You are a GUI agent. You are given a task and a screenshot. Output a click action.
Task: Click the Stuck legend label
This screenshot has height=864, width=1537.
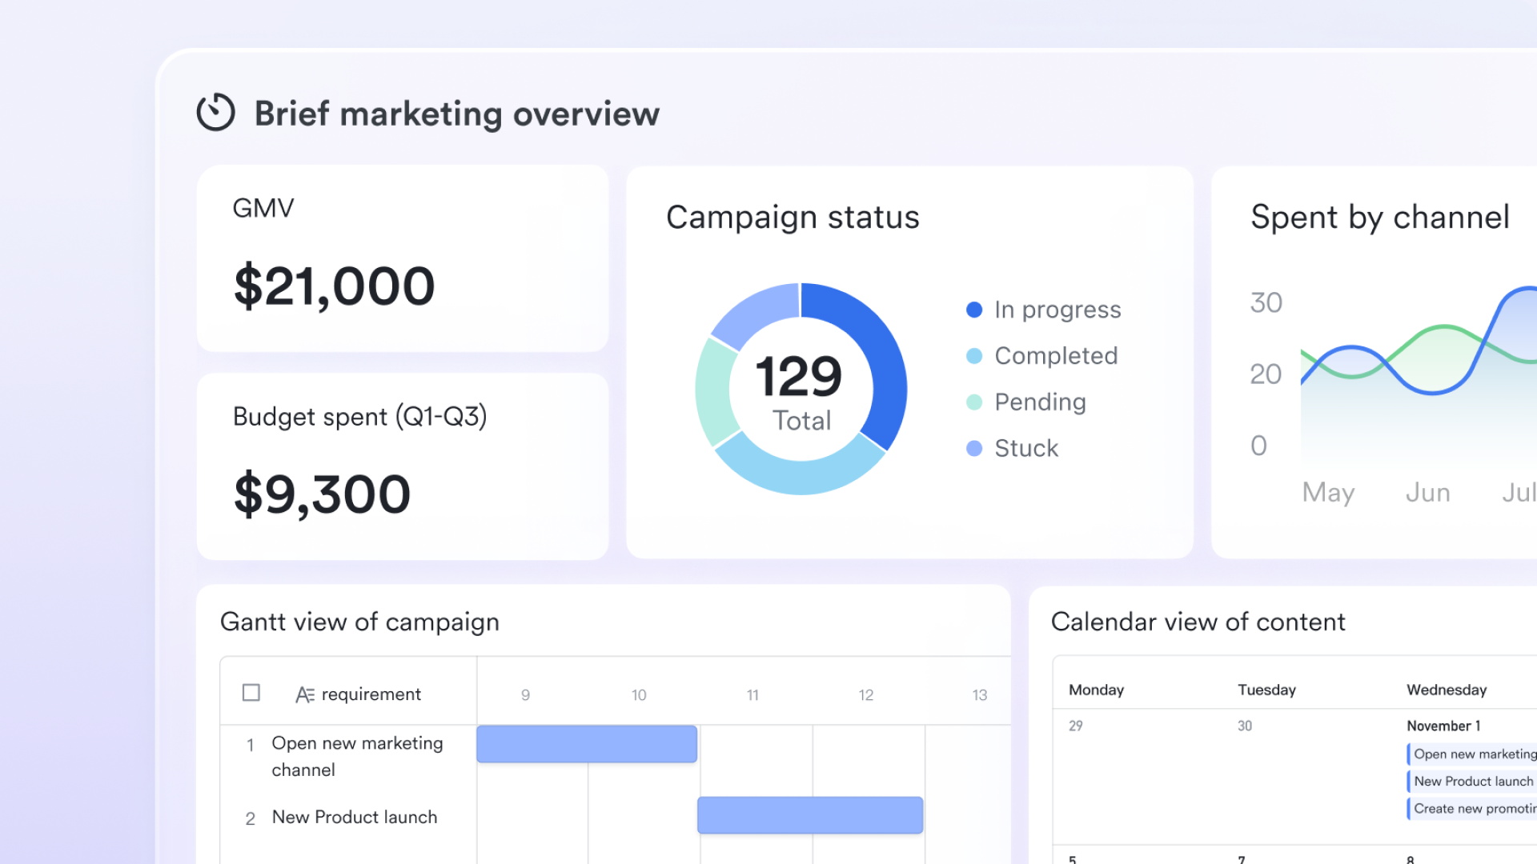(1026, 448)
